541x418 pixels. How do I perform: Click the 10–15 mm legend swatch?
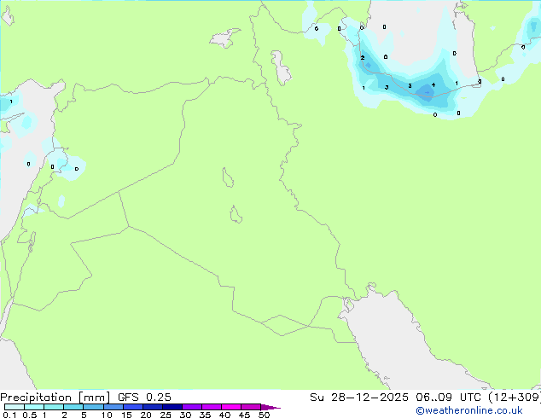[113, 407]
